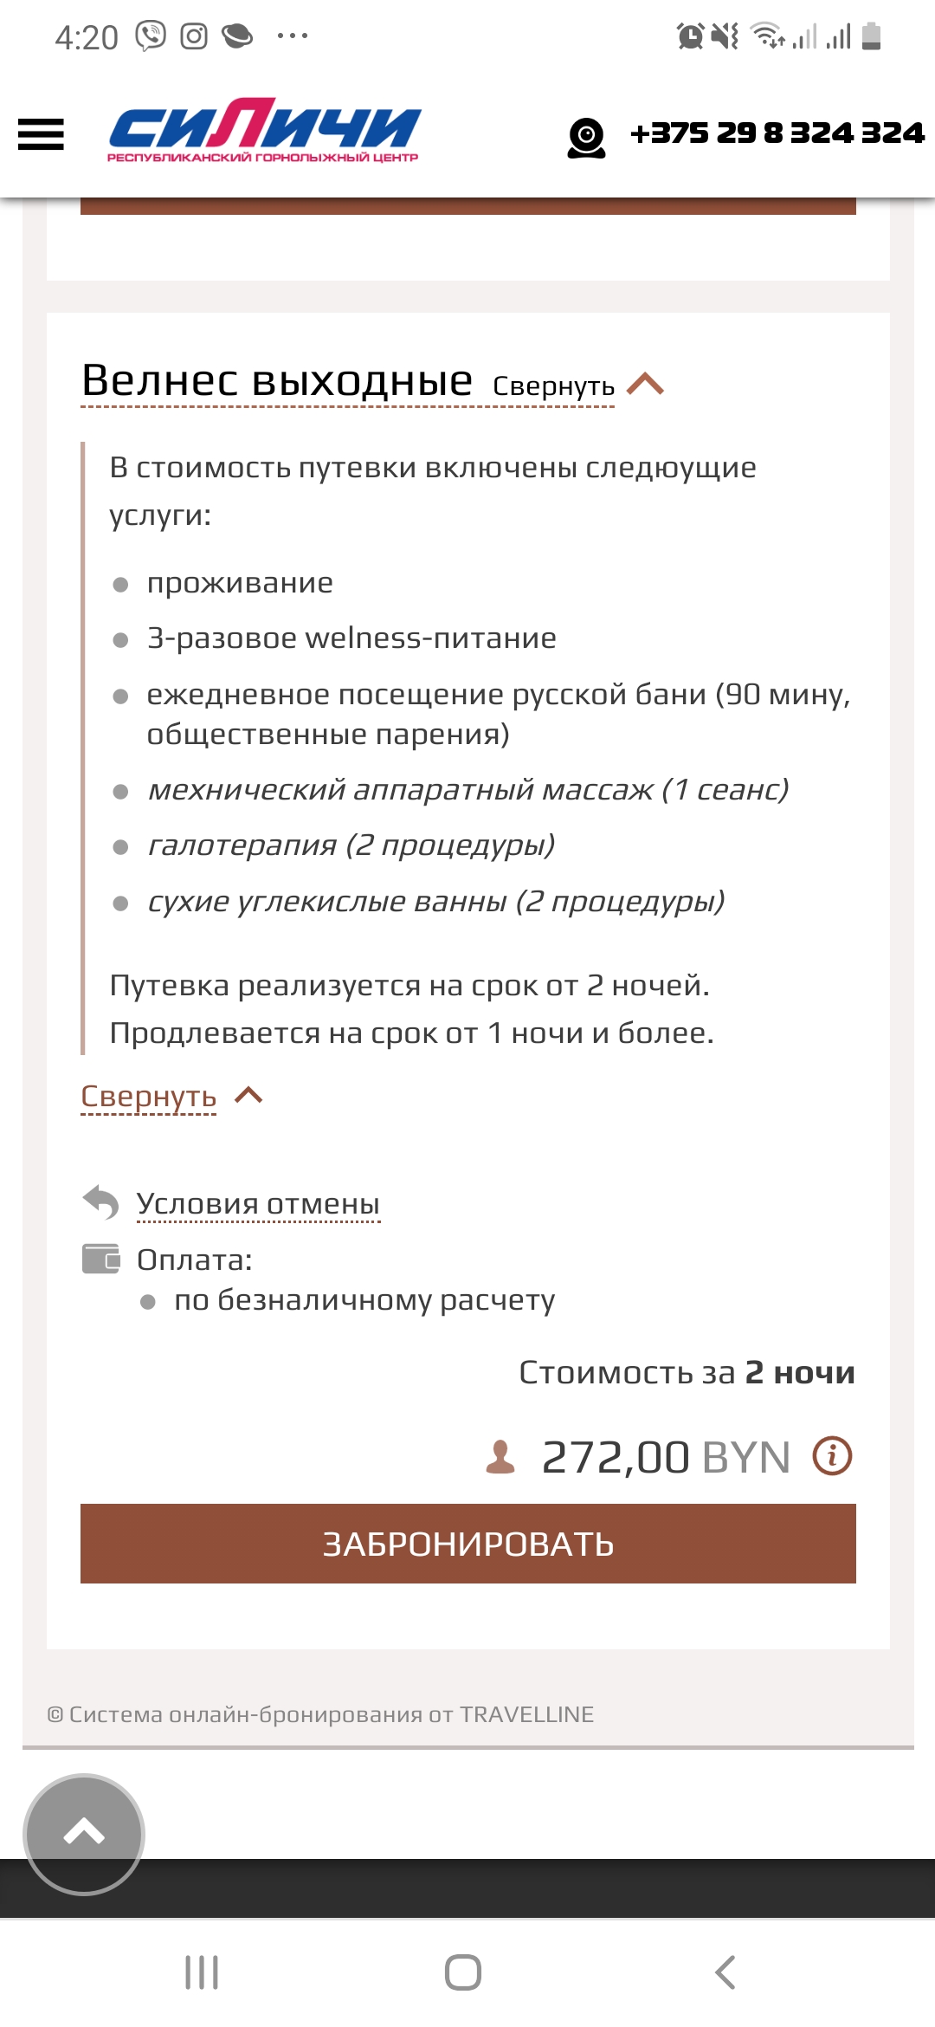Click the wallet payment icon
Screen dimensions: 935x2027
tap(100, 1259)
